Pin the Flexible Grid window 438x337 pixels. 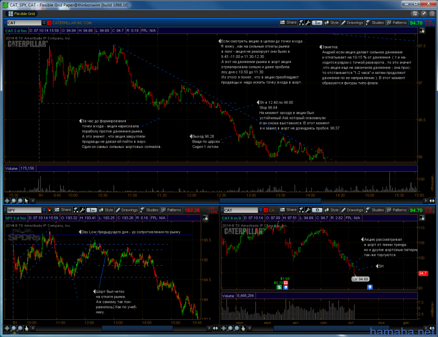424,14
